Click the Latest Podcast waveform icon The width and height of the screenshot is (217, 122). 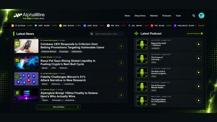point(136,33)
